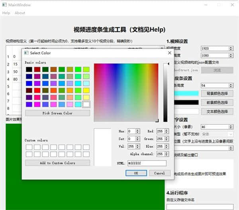Viewport: 239px width, 210px height.
Task: Choose the first empty custom color slot
Action: pos(29,147)
